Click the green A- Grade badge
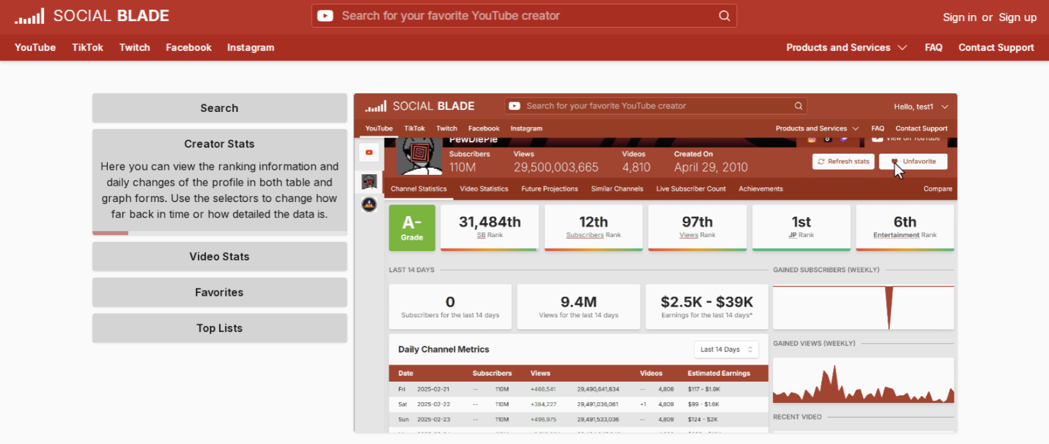The height and width of the screenshot is (444, 1049). point(412,227)
